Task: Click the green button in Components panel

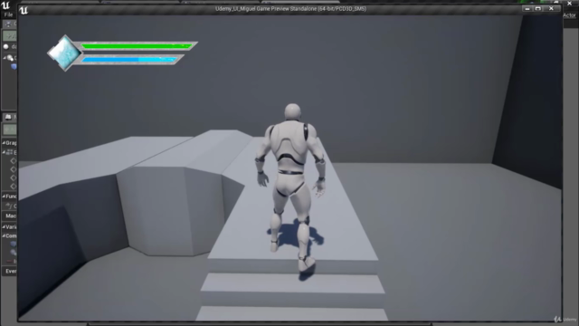Action: point(10,36)
